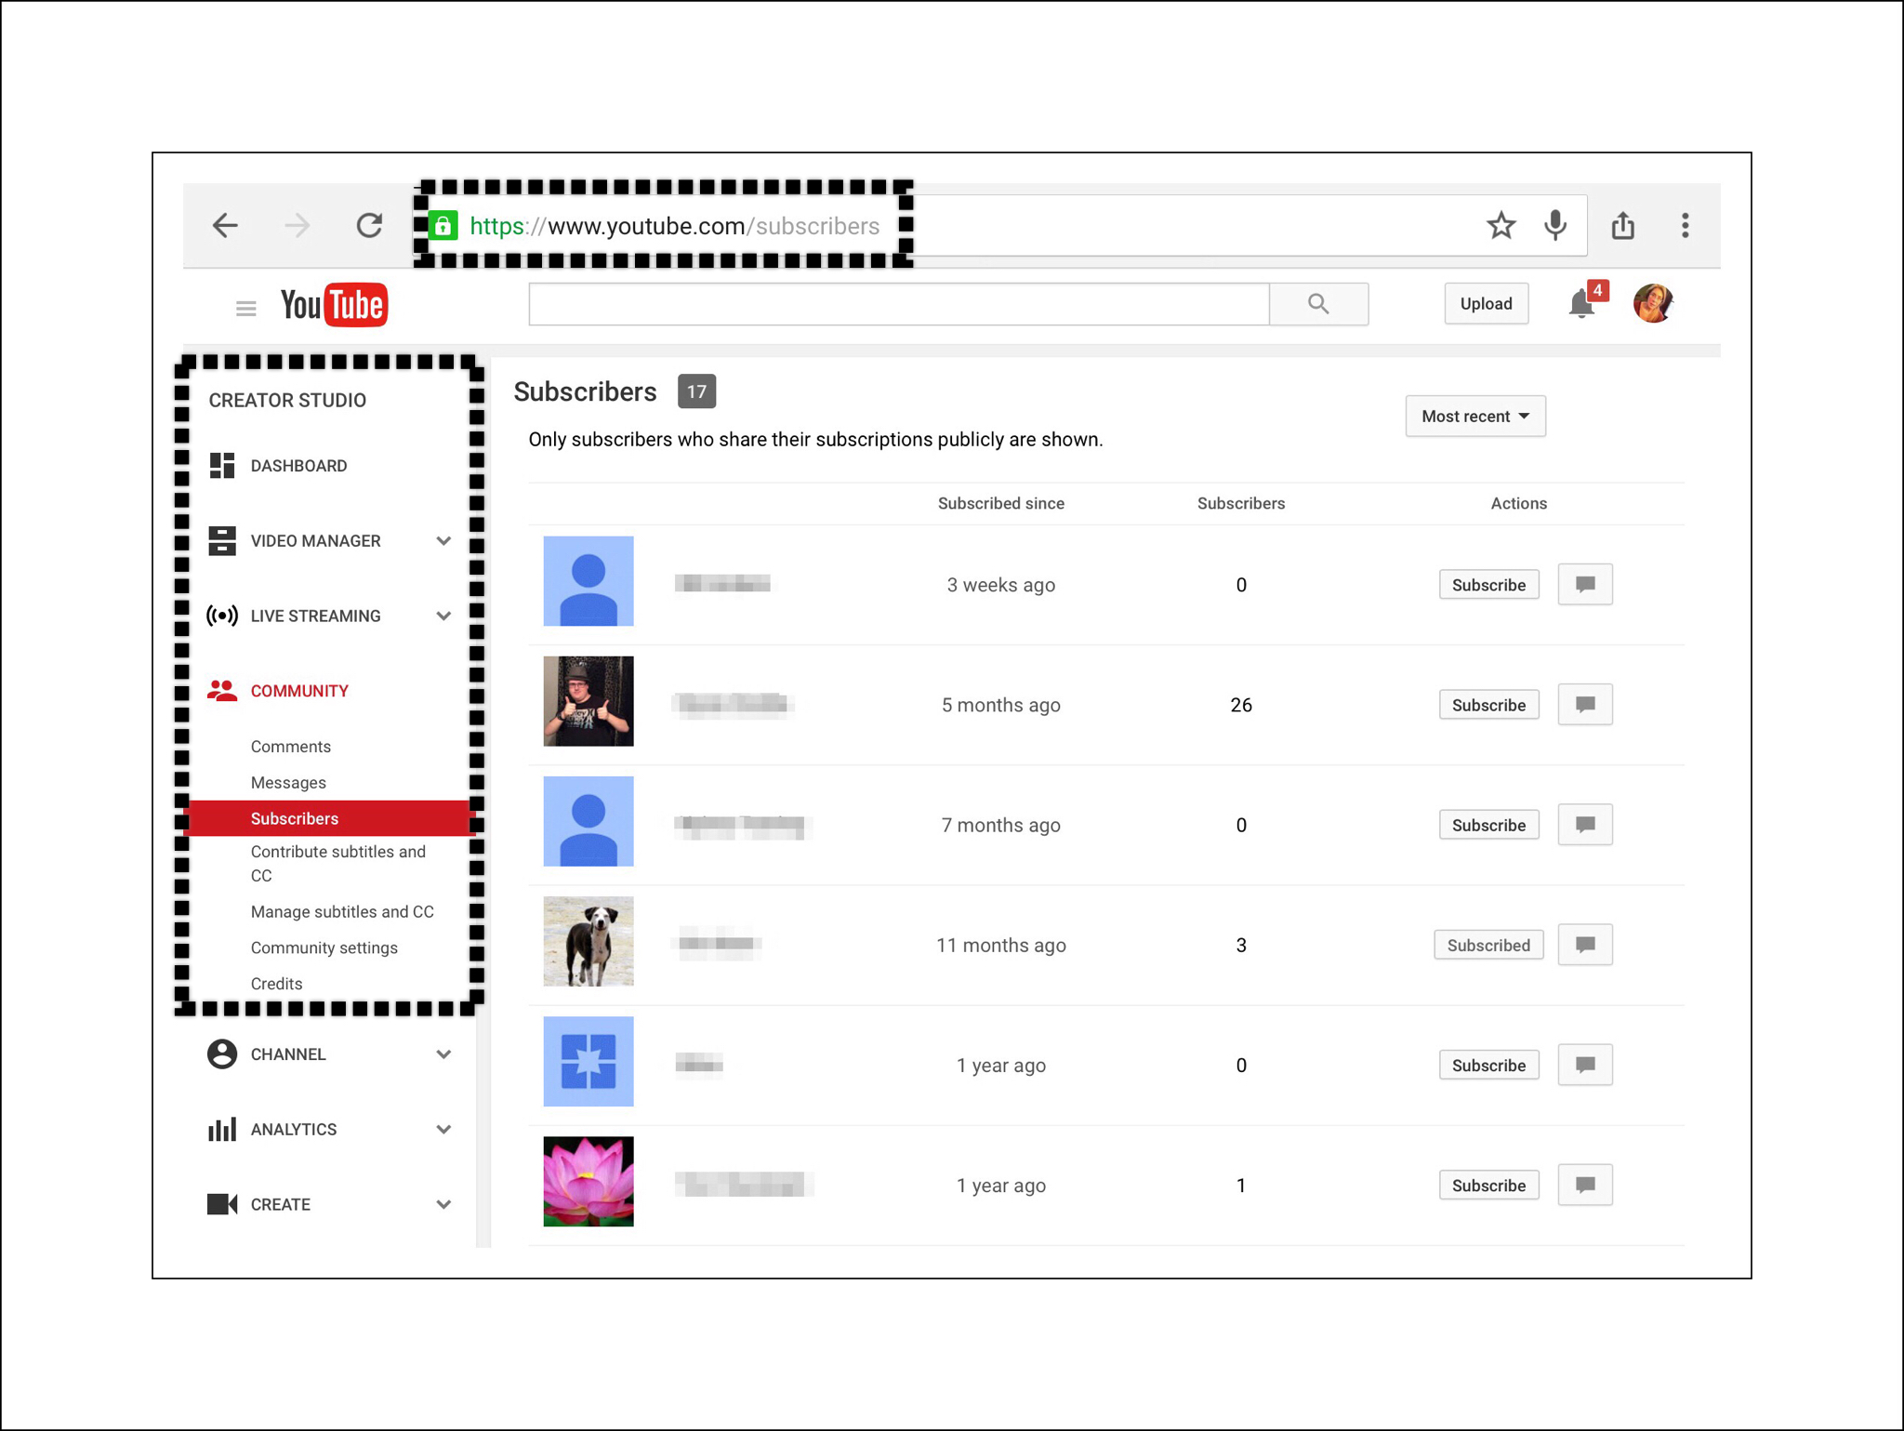Open Dashboard in Creator Studio sidebar
The image size is (1904, 1431).
[x=297, y=465]
